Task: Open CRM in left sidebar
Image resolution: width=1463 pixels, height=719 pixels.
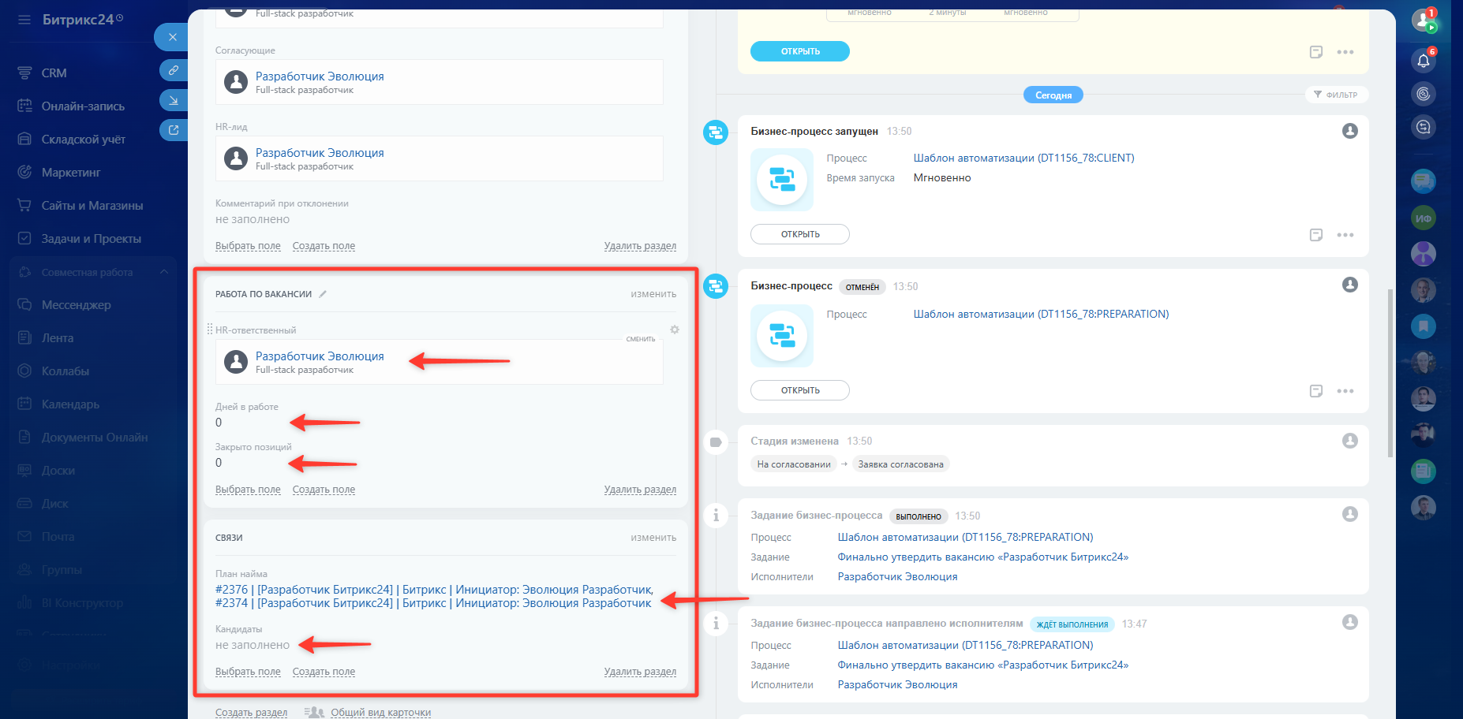Action: [54, 73]
